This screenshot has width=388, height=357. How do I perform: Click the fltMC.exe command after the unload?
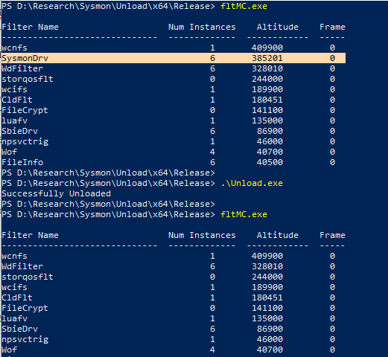click(244, 214)
